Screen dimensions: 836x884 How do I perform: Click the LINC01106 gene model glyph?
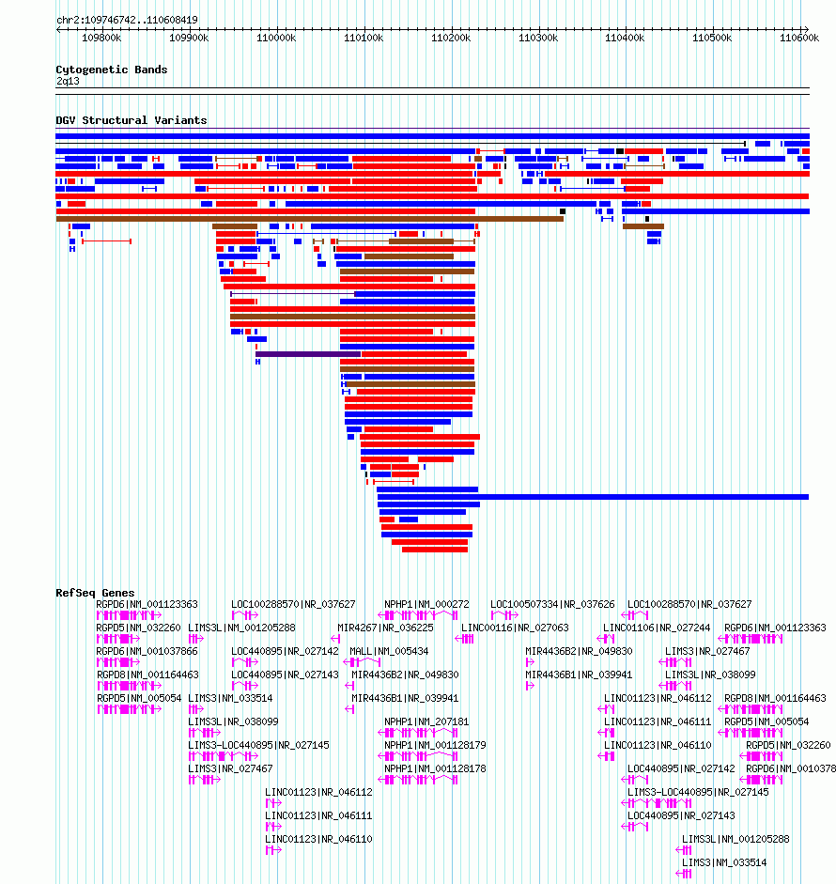pyautogui.click(x=606, y=639)
